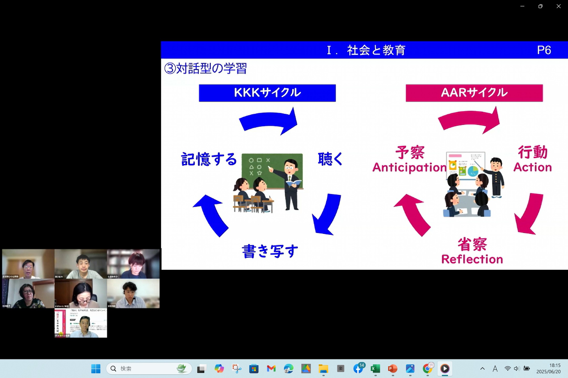Show hidden system tray icons
Viewport: 568px width, 378px height.
(483, 369)
